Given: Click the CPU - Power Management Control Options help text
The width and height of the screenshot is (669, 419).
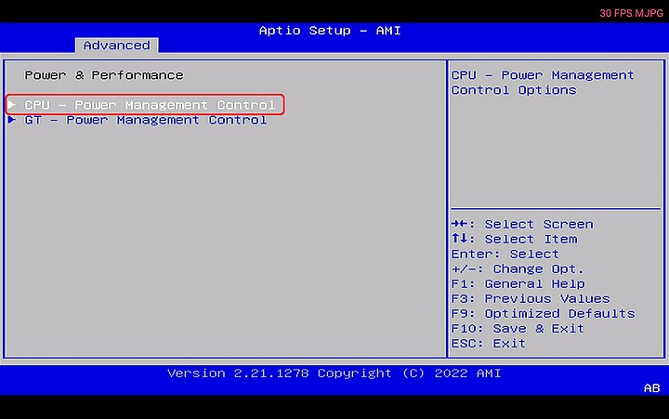Looking at the screenshot, I should coord(543,83).
